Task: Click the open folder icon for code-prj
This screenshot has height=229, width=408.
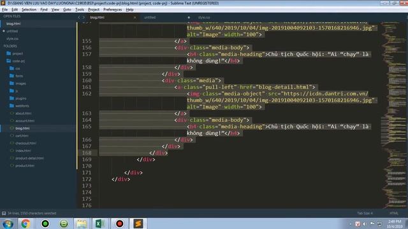Action: [8, 61]
